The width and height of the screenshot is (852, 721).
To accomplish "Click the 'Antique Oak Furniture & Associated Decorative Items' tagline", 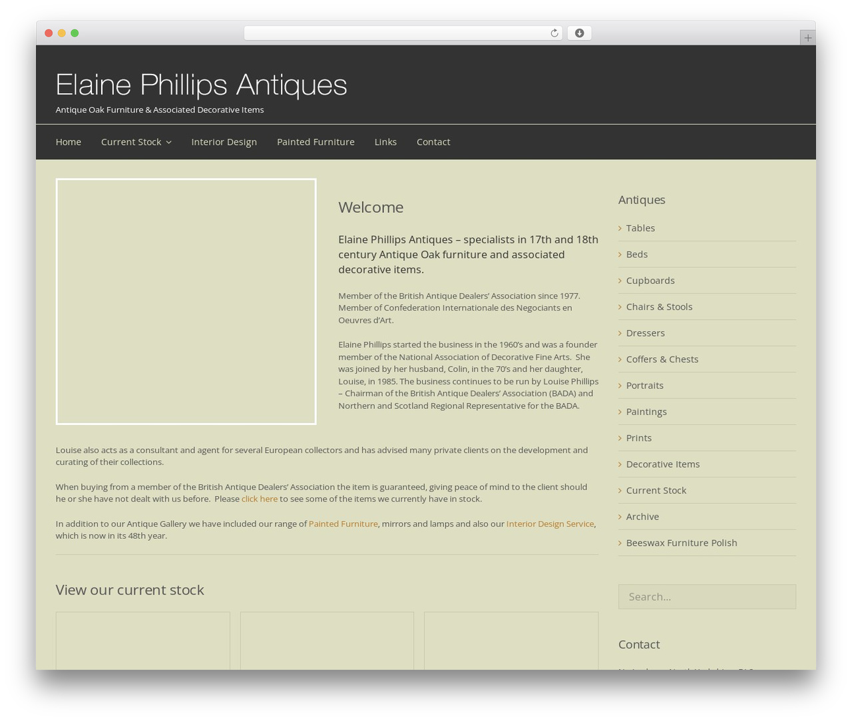I will (x=160, y=110).
